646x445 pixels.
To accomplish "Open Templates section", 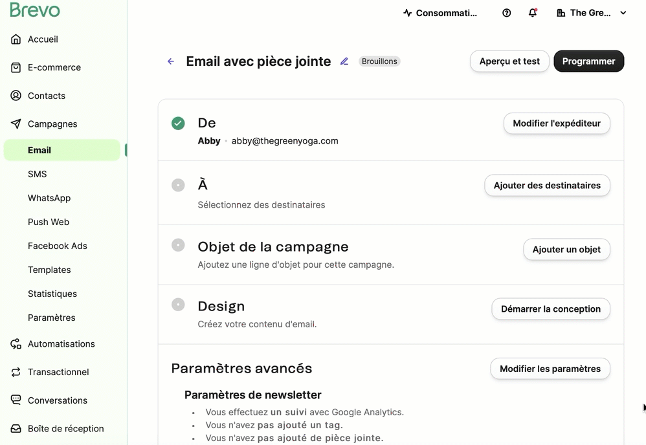I will click(x=49, y=270).
